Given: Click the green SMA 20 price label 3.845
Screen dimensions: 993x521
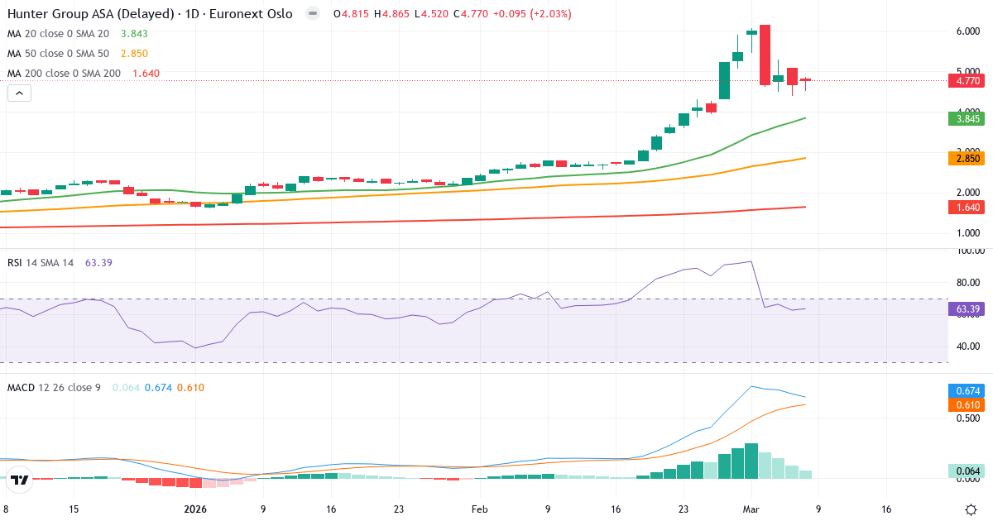Looking at the screenshot, I should 964,119.
